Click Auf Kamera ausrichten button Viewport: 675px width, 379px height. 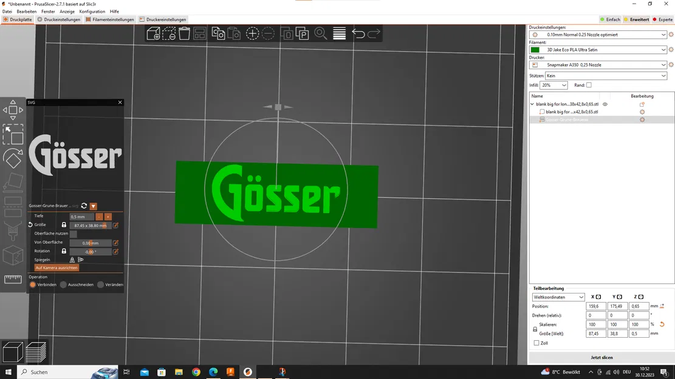(x=57, y=267)
